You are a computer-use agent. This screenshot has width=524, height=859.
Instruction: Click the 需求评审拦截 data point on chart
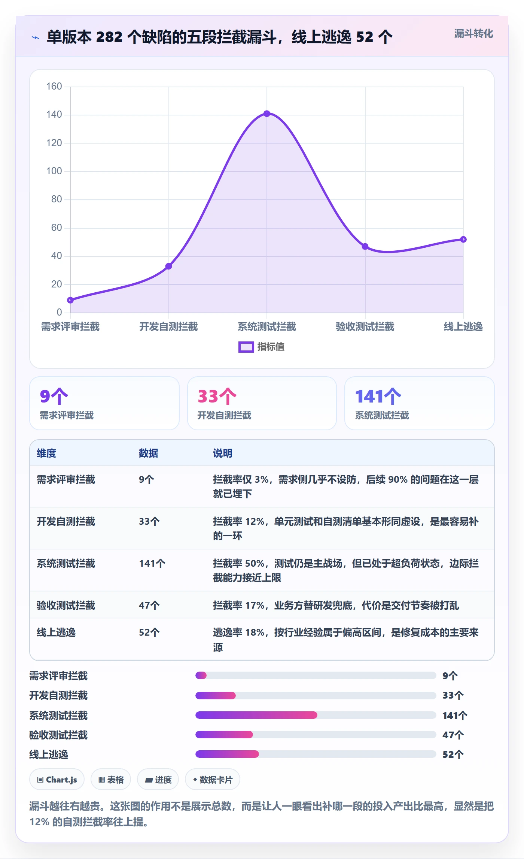[x=70, y=300]
